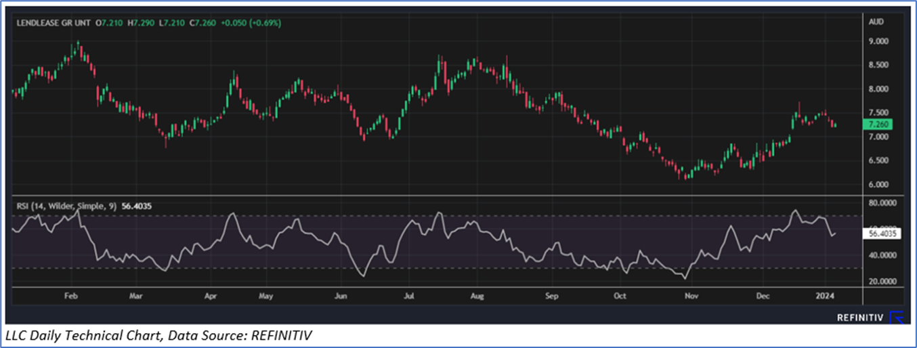The width and height of the screenshot is (917, 348).
Task: Click the REFINITIV logo text
Action: click(860, 317)
